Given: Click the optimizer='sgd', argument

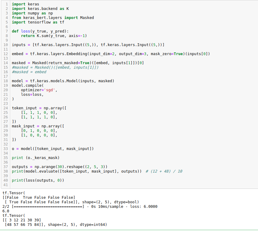Looking at the screenshot, I should [x=39, y=90].
